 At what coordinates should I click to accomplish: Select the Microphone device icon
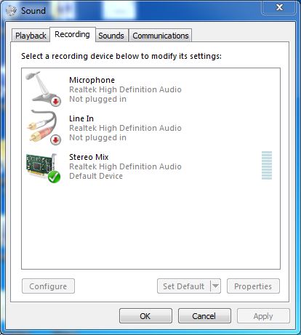(x=43, y=89)
